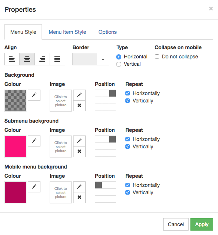Uncheck Background repeat Horizontally

pyautogui.click(x=128, y=93)
